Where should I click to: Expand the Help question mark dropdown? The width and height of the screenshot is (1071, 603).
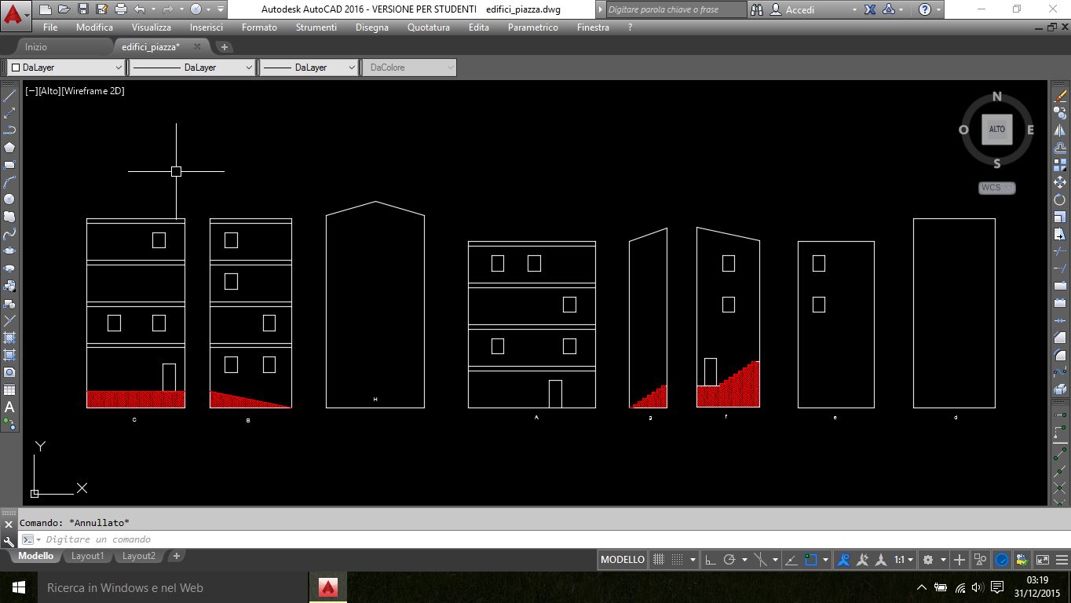tap(938, 9)
